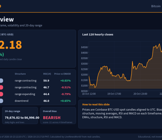Click the 'volatility and 20-day range' subtitle
Image resolution: width=162 pixels, height=140 pixels.
25,25
